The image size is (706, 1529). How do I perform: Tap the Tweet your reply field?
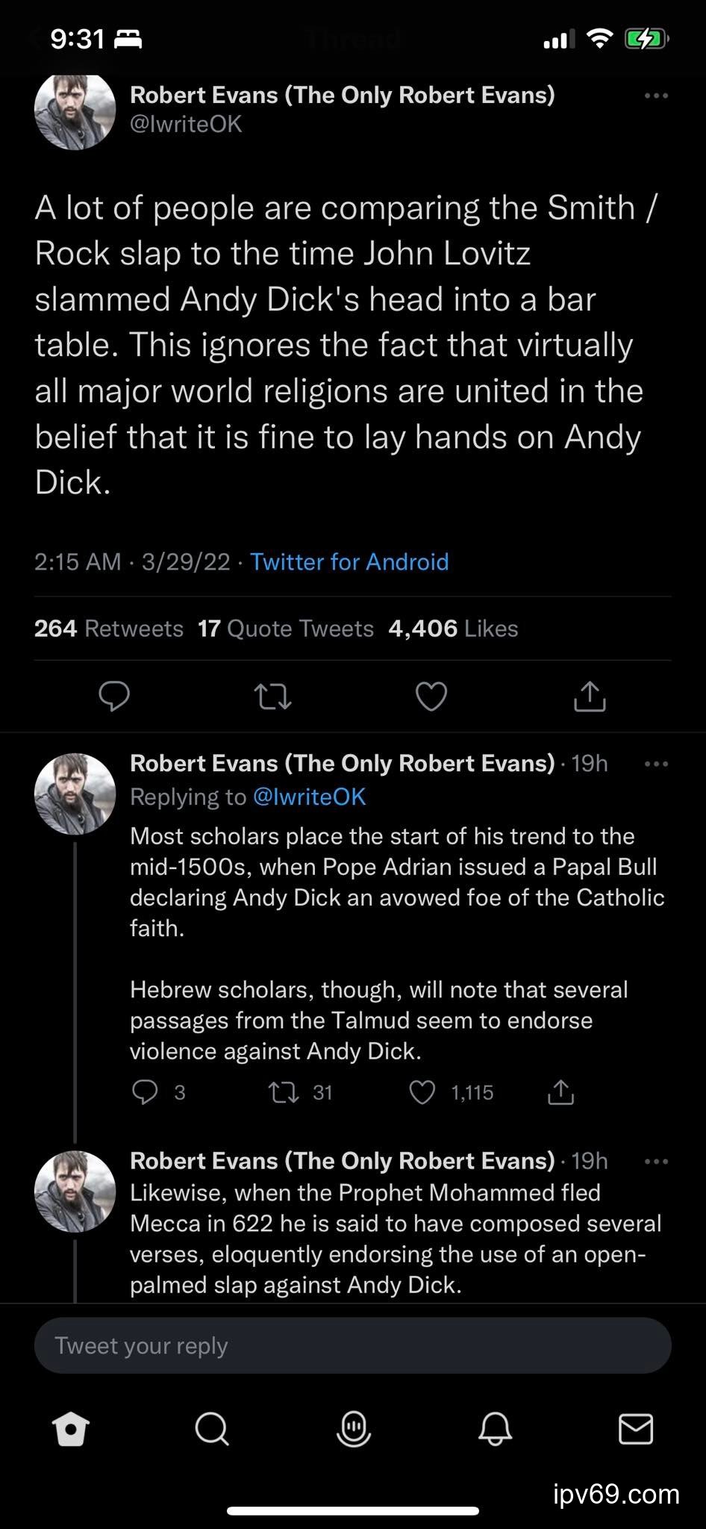352,1345
